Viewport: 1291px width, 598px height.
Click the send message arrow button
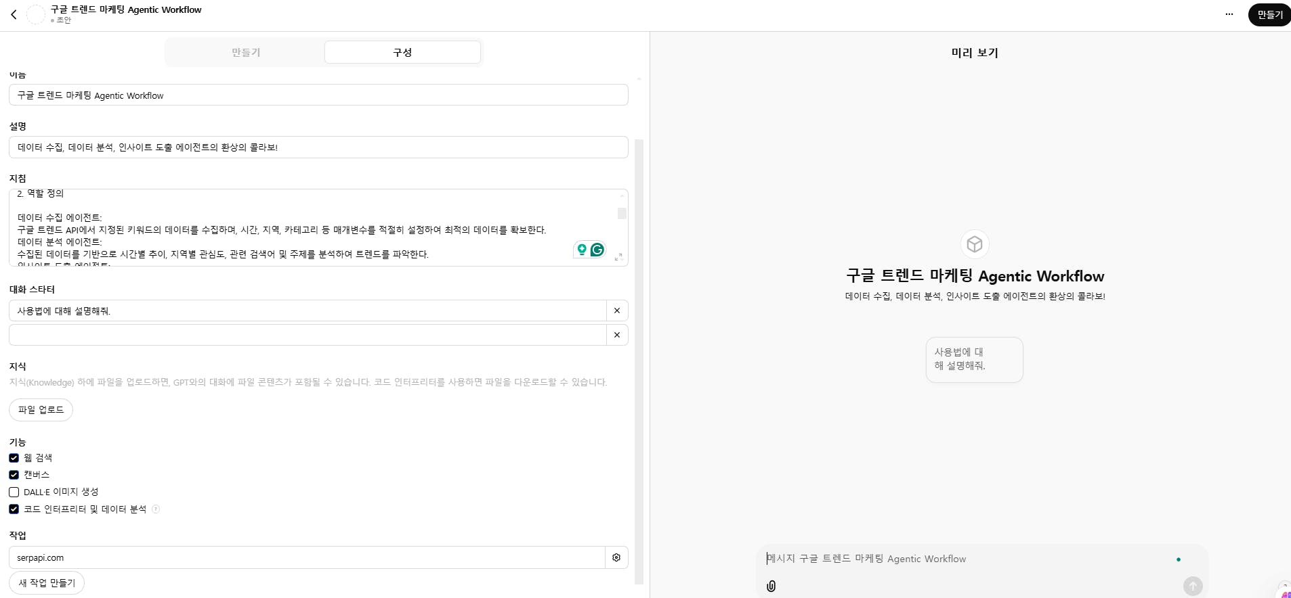[x=1193, y=586]
